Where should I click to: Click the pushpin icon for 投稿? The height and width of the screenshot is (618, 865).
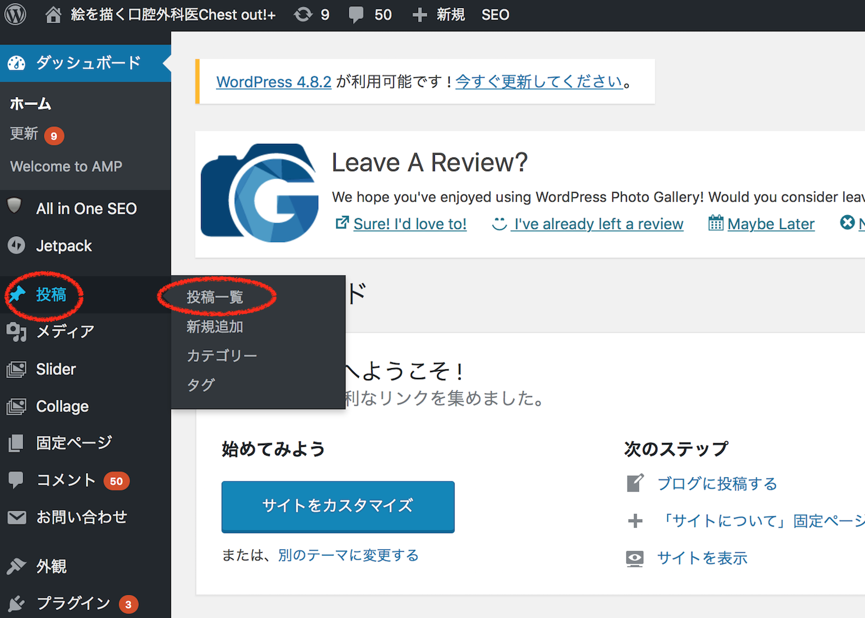point(17,294)
